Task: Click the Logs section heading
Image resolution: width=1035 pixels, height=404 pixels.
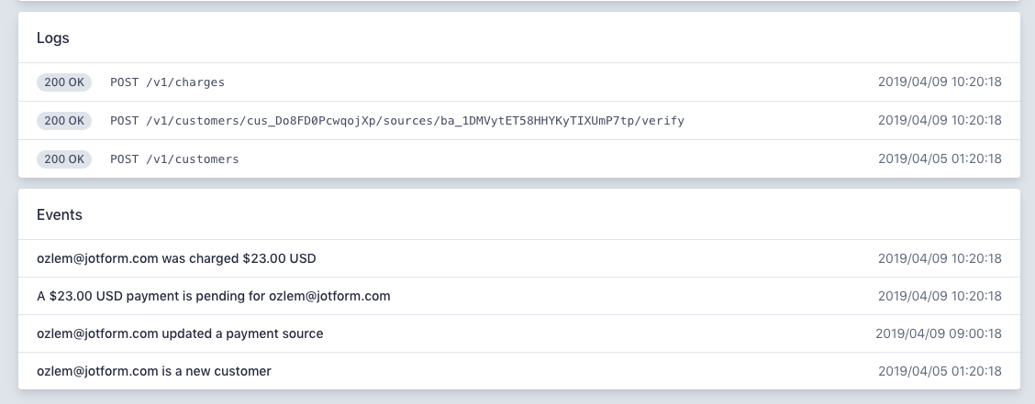Action: [x=53, y=38]
